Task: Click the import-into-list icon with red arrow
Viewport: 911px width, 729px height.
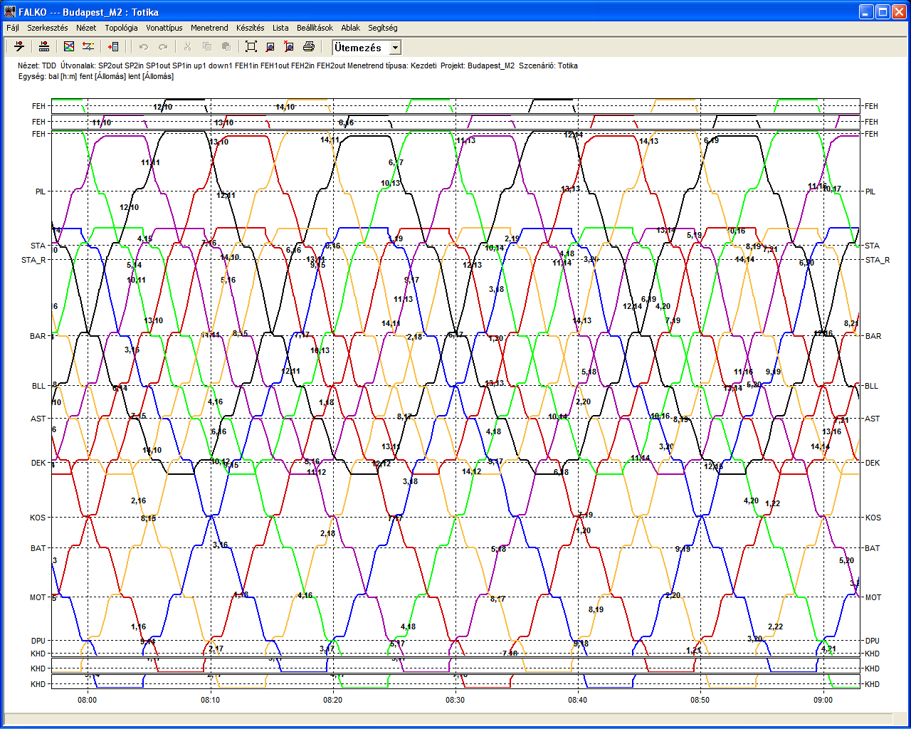Action: pos(113,47)
